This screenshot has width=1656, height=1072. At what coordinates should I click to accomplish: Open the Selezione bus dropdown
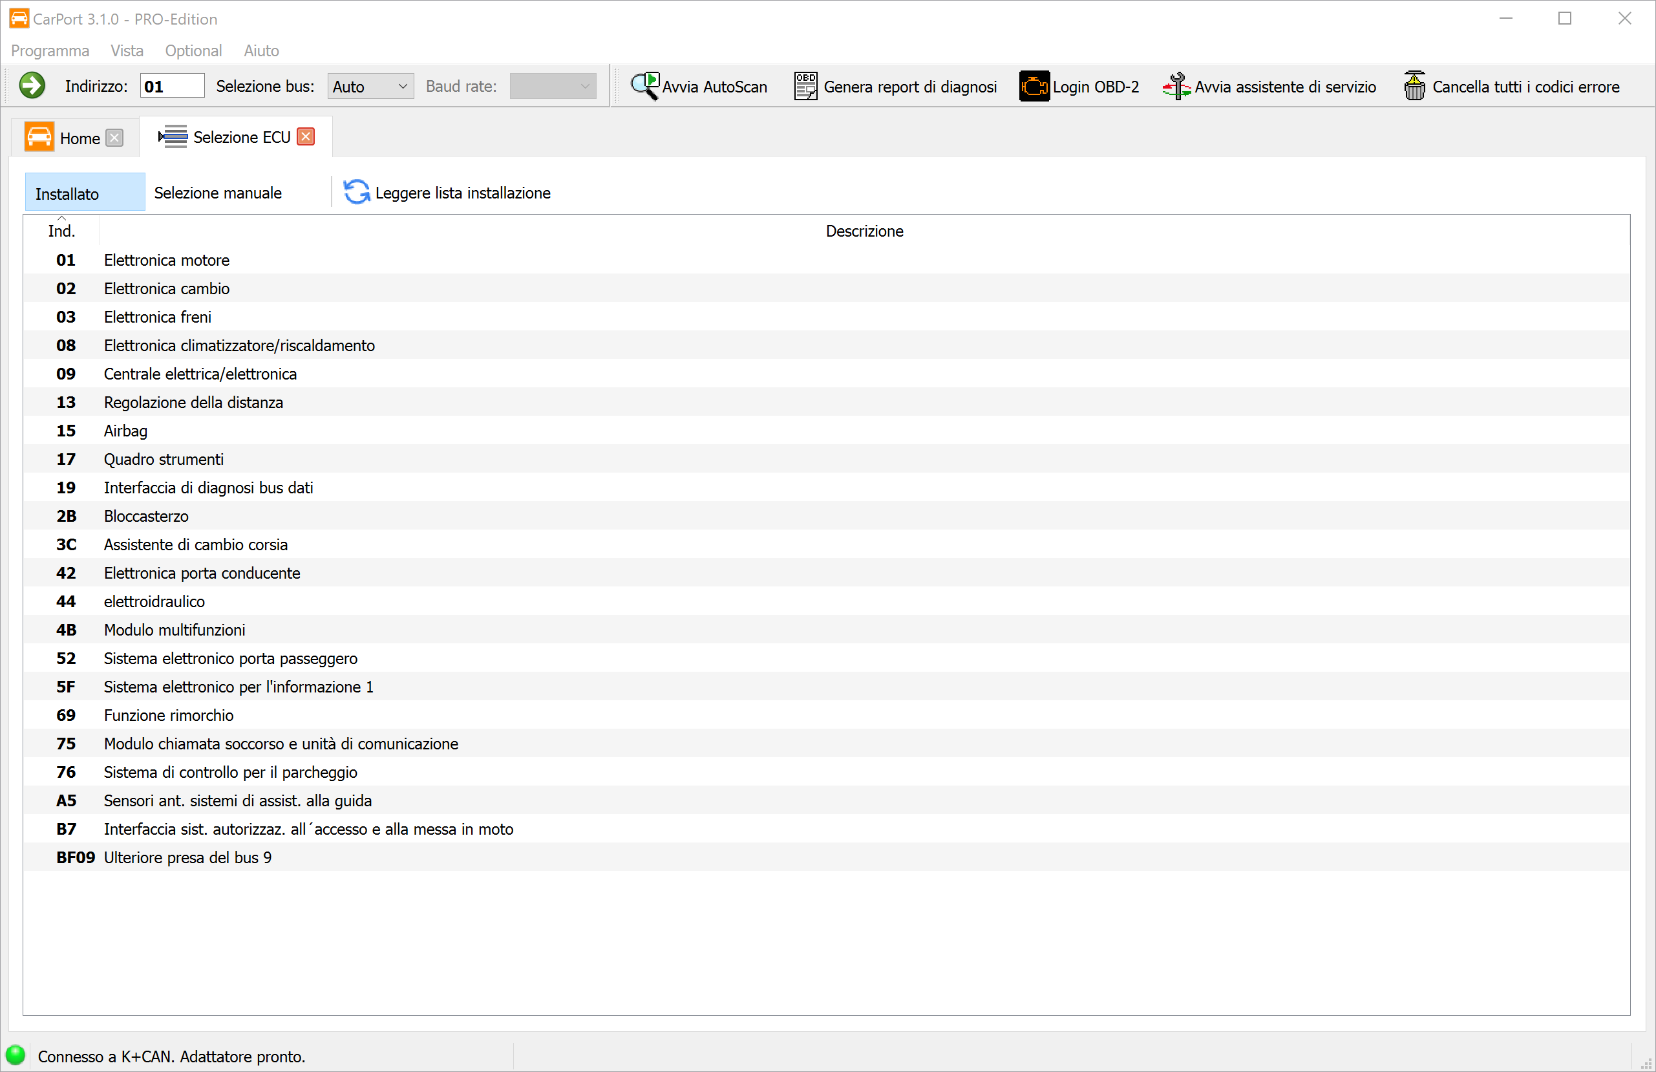[370, 87]
